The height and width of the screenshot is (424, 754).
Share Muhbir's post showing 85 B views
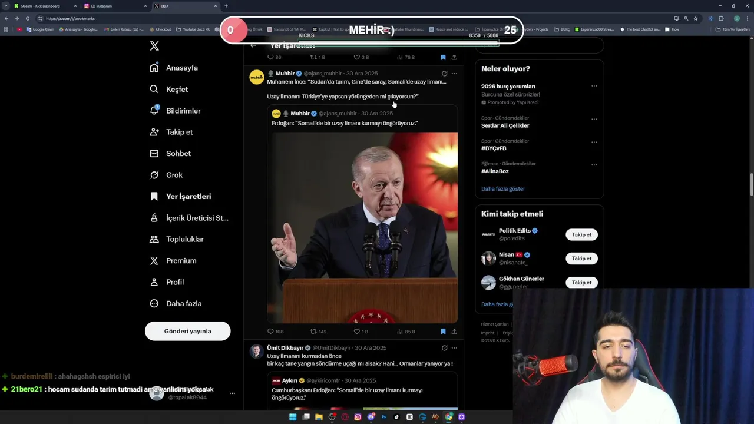454,332
